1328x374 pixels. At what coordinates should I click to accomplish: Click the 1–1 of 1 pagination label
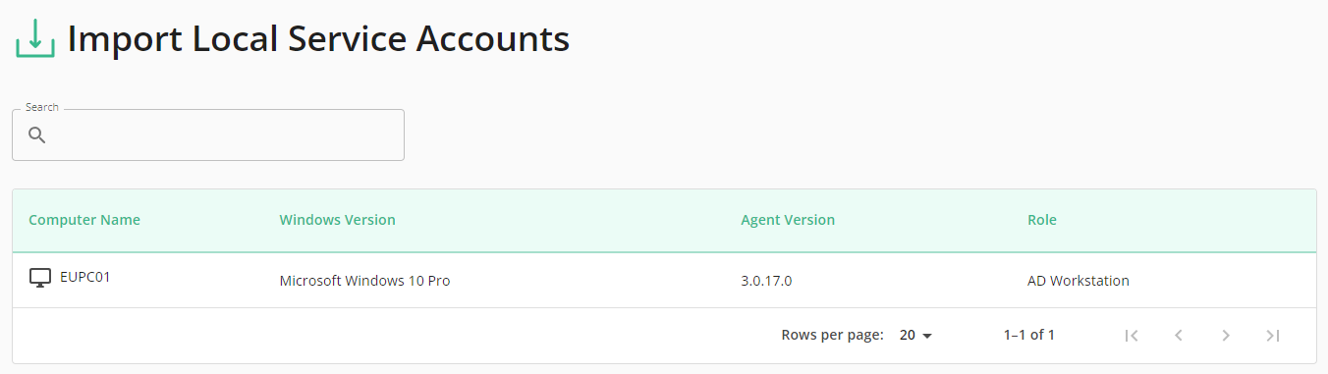(1029, 336)
